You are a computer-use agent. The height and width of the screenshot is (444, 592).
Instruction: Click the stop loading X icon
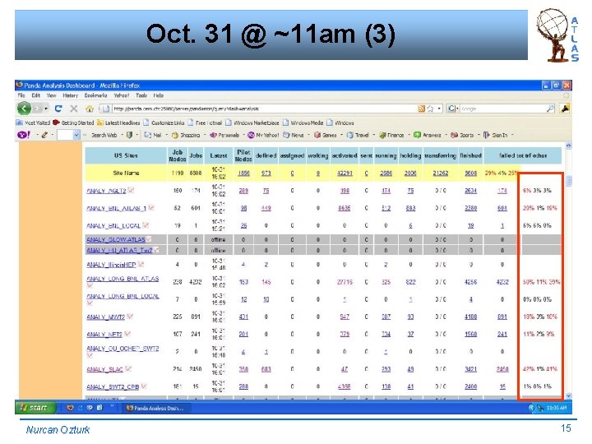pyautogui.click(x=74, y=109)
